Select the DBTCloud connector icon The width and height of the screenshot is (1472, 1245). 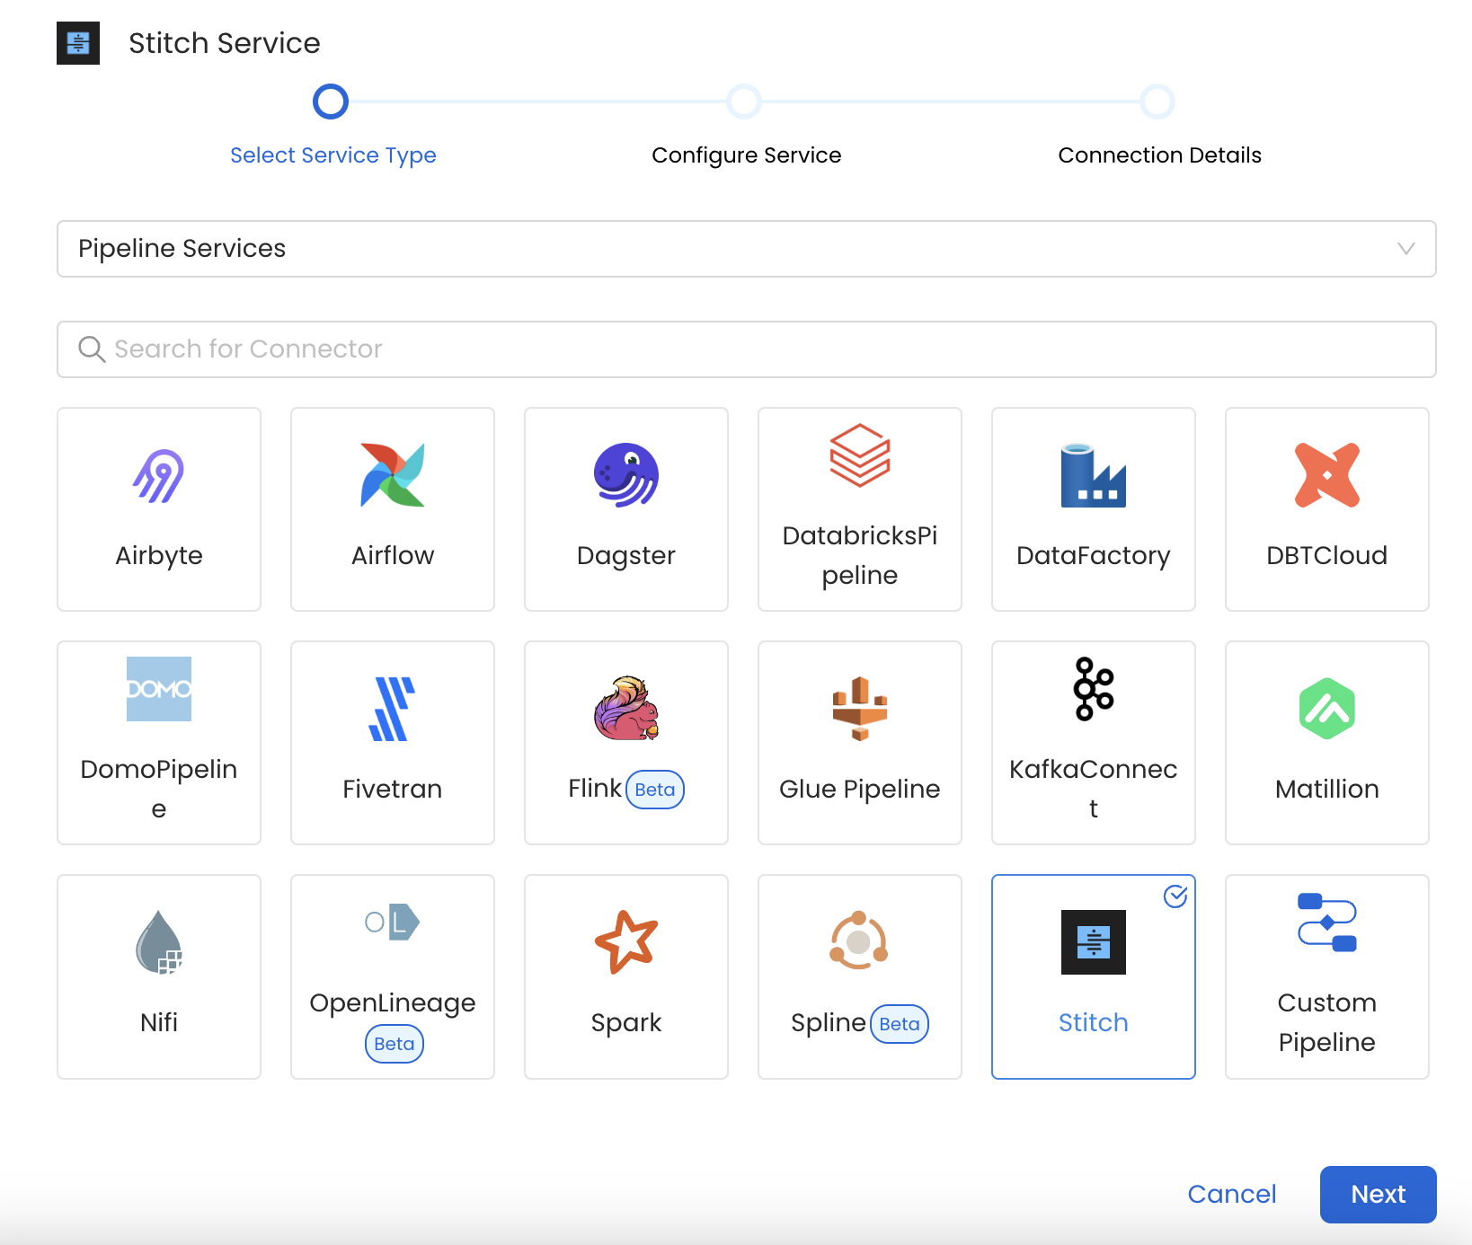pyautogui.click(x=1326, y=475)
